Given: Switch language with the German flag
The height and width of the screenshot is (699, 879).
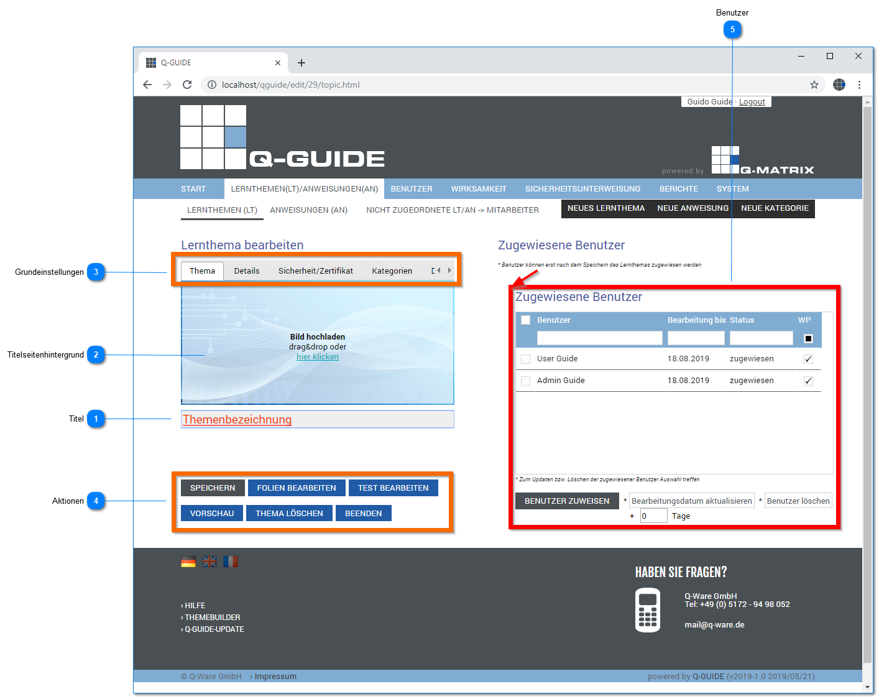Looking at the screenshot, I should [x=188, y=562].
